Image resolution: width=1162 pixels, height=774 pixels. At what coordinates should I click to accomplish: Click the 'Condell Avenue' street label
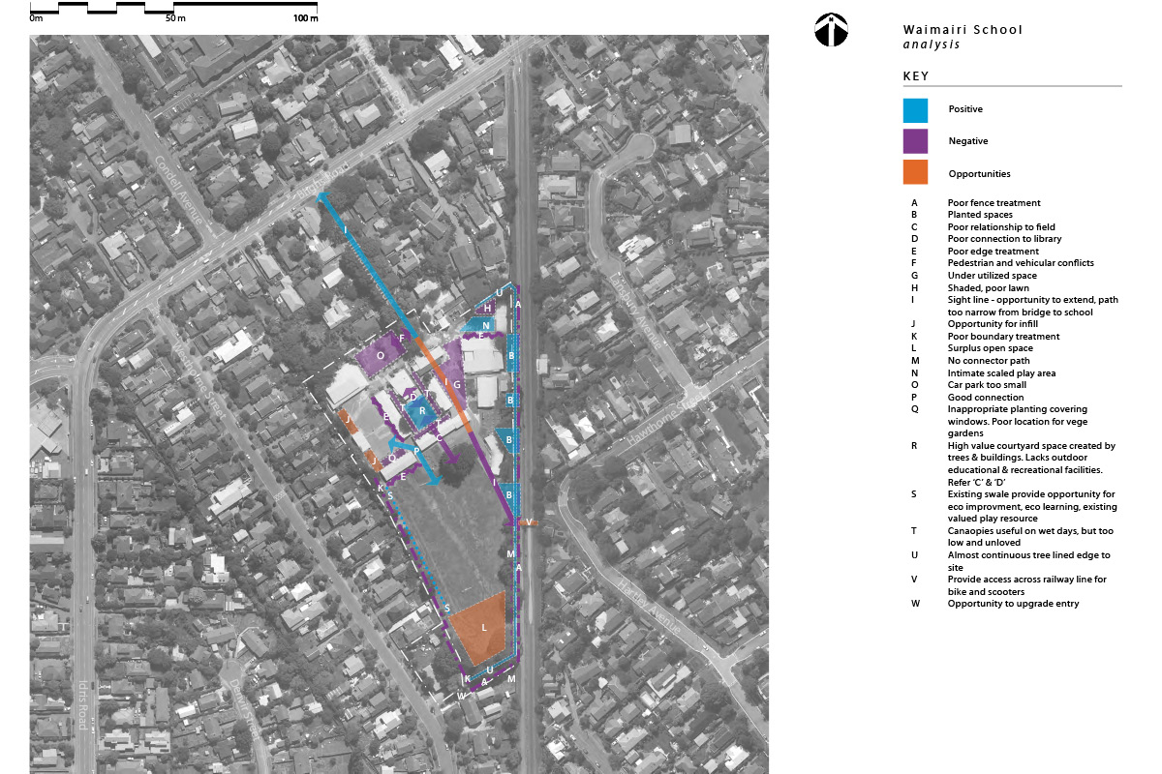point(180,191)
